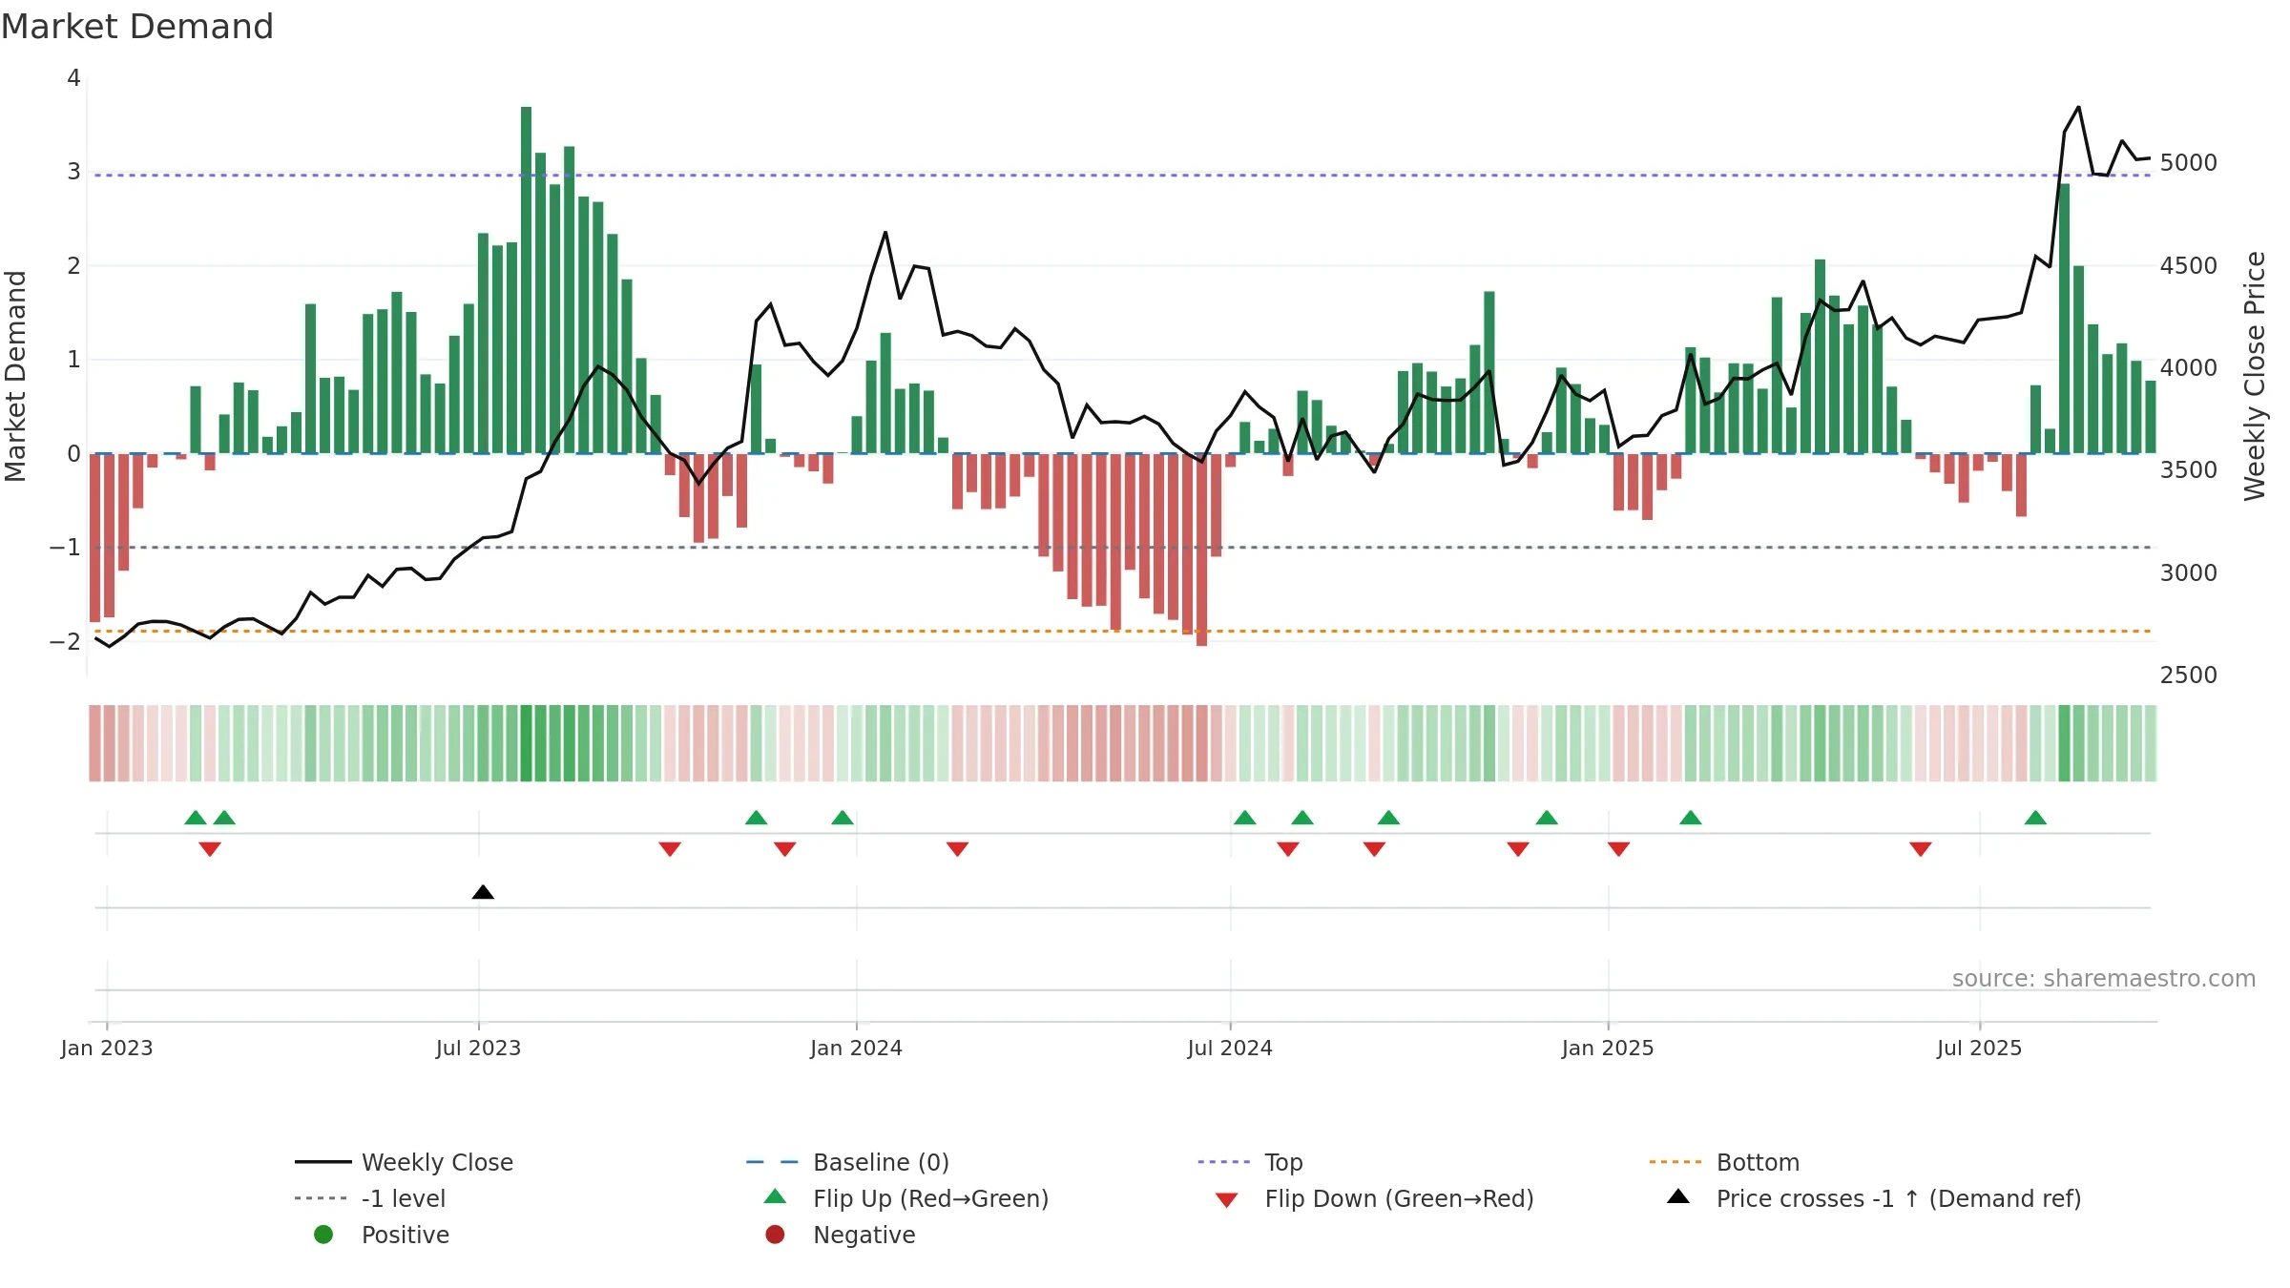Click the 4 left-axis tick label

click(73, 78)
